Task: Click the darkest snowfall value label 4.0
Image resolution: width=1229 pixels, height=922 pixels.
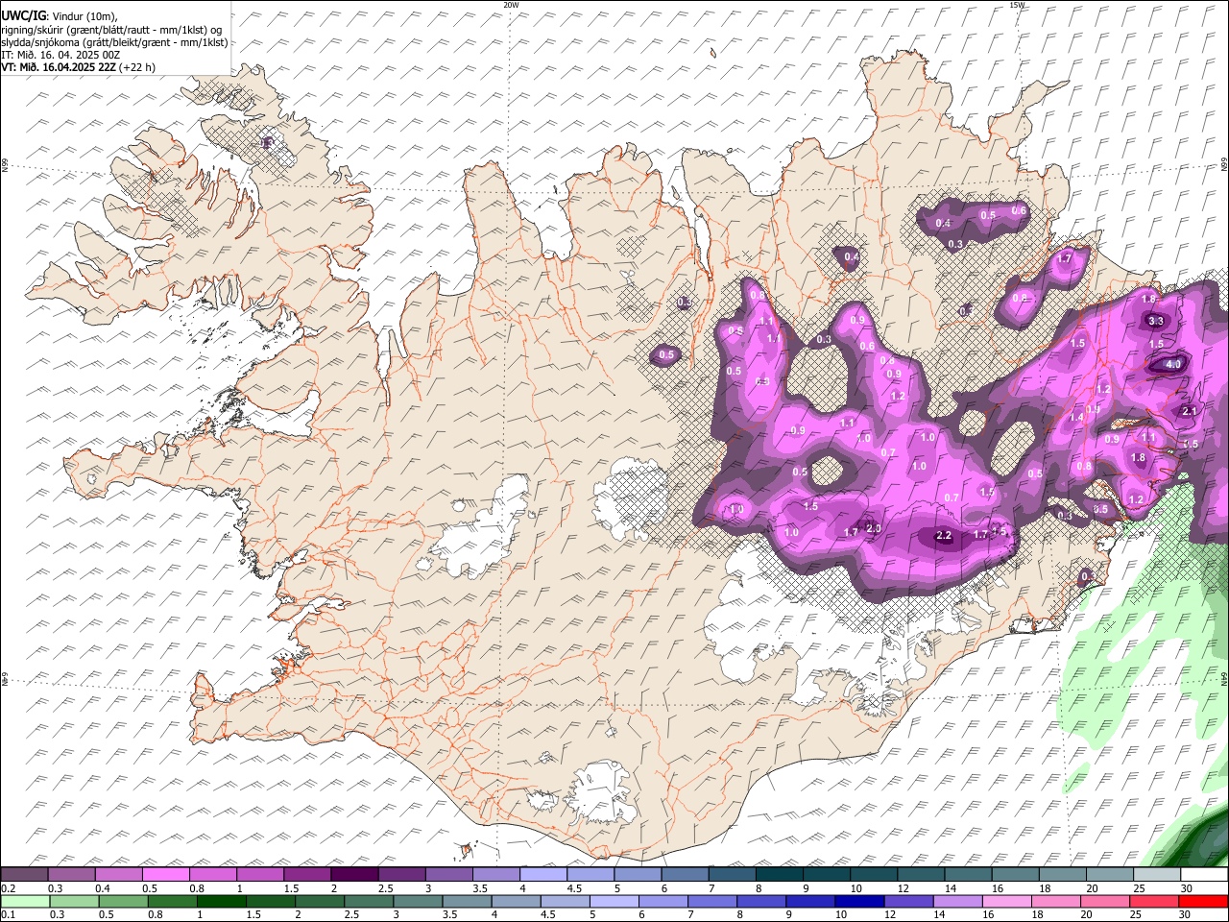Action: pos(1173,364)
